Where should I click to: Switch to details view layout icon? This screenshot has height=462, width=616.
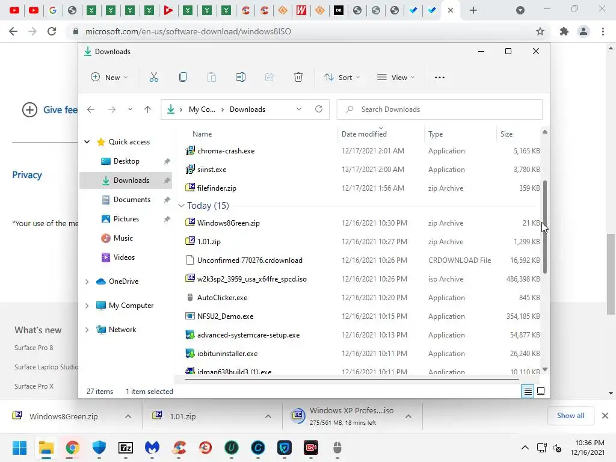[x=528, y=391]
